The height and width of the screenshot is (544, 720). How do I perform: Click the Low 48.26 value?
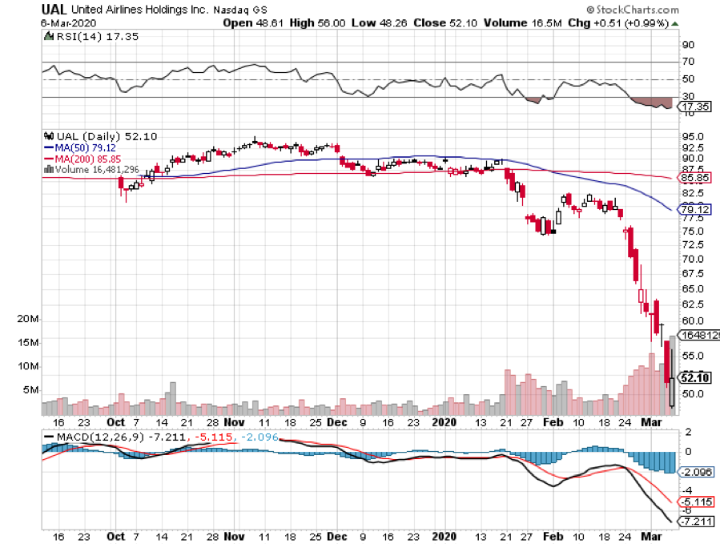coord(380,23)
